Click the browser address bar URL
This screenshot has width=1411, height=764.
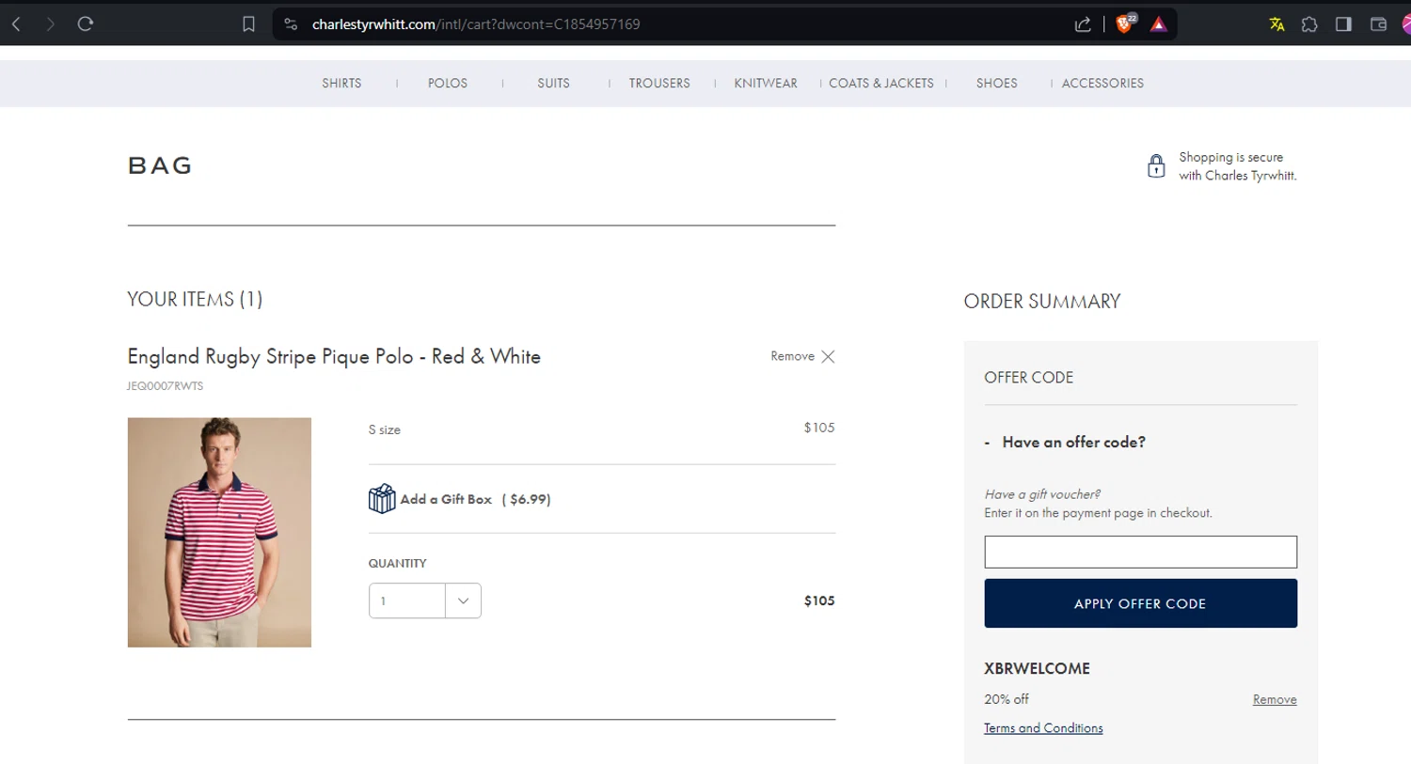pyautogui.click(x=476, y=24)
